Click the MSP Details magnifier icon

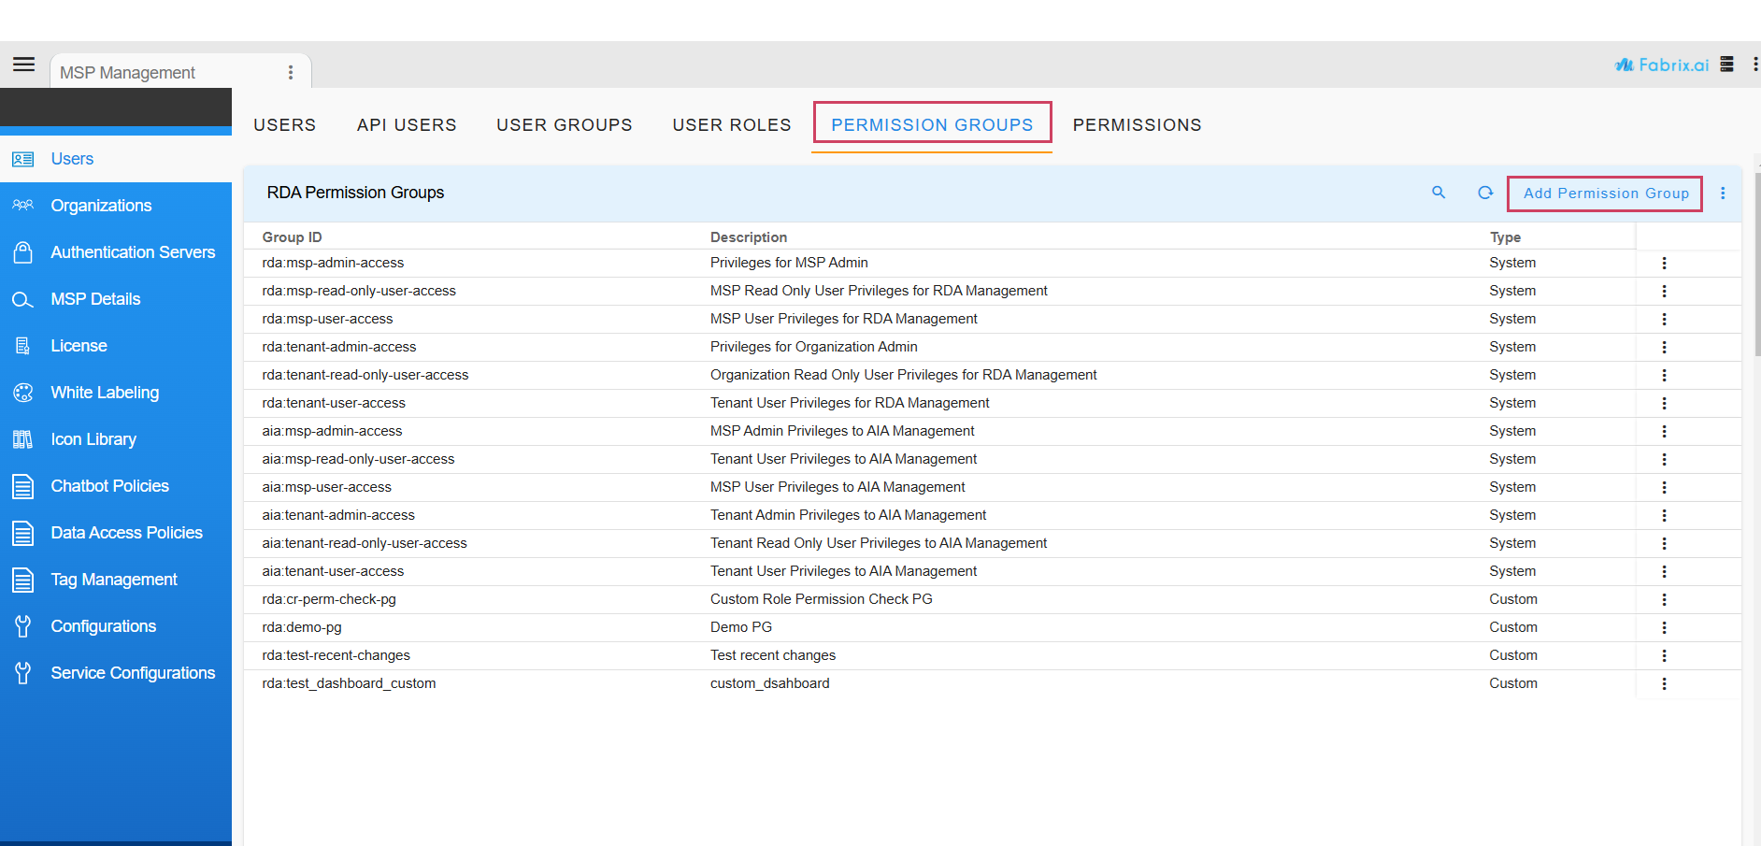22,299
